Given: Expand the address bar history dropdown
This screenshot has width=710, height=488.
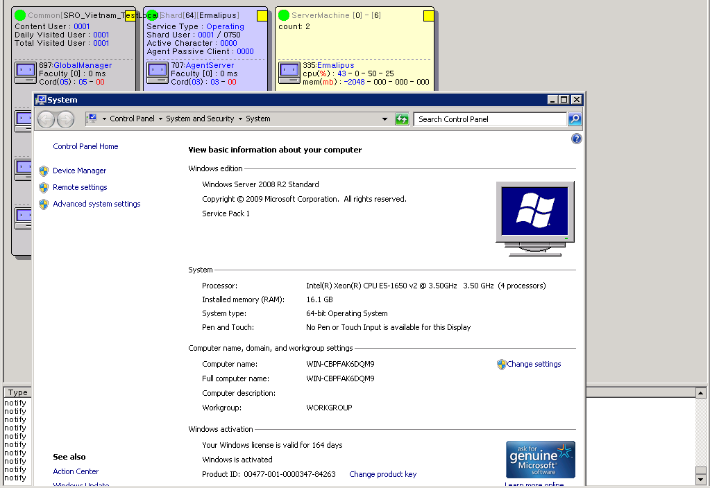Looking at the screenshot, I should [x=384, y=119].
